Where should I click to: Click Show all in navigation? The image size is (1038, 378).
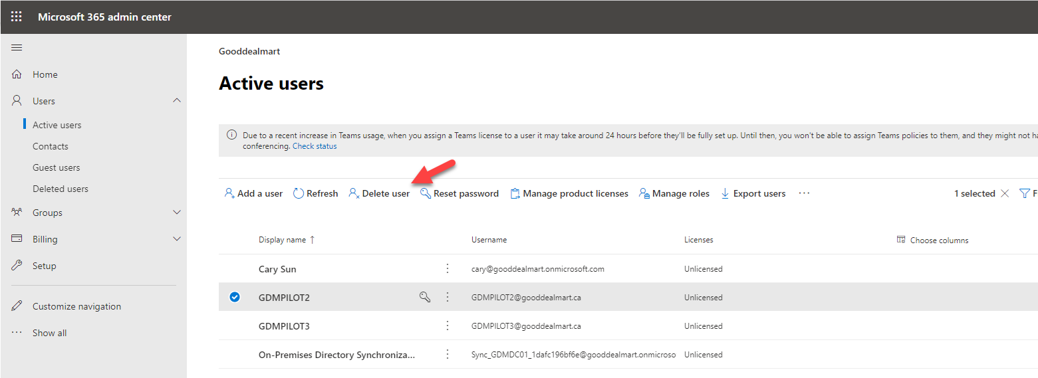tap(50, 333)
